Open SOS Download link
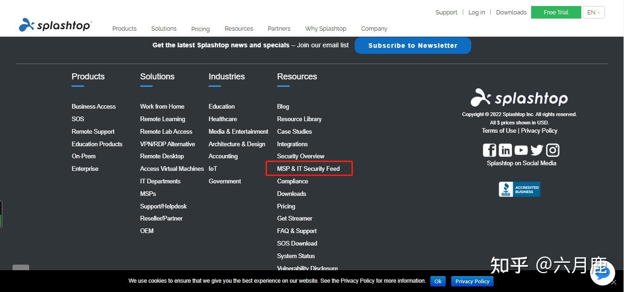This screenshot has height=292, width=624. [x=297, y=243]
